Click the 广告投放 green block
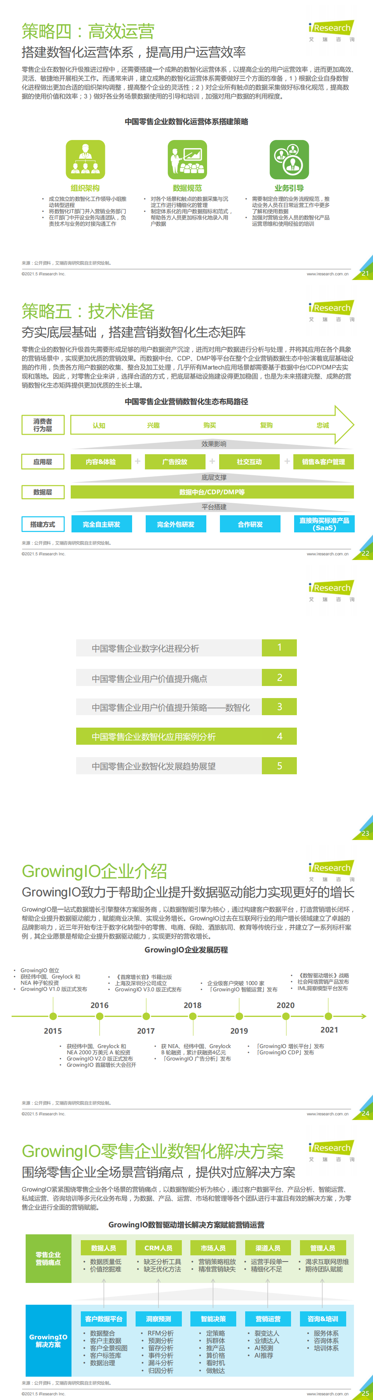Screen dimensions: 373x1400 point(175,462)
